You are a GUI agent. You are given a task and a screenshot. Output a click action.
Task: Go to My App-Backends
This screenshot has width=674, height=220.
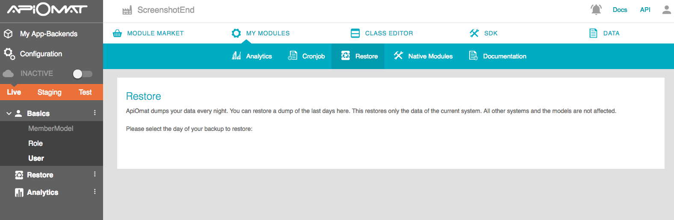click(x=49, y=34)
